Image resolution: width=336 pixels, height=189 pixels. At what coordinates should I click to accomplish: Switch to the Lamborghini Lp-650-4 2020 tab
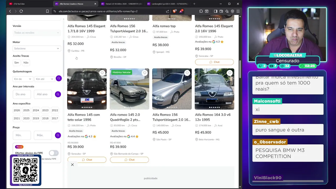[x=167, y=4]
